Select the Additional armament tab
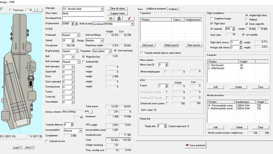The width and height of the screenshot is (273, 154). coord(156,9)
